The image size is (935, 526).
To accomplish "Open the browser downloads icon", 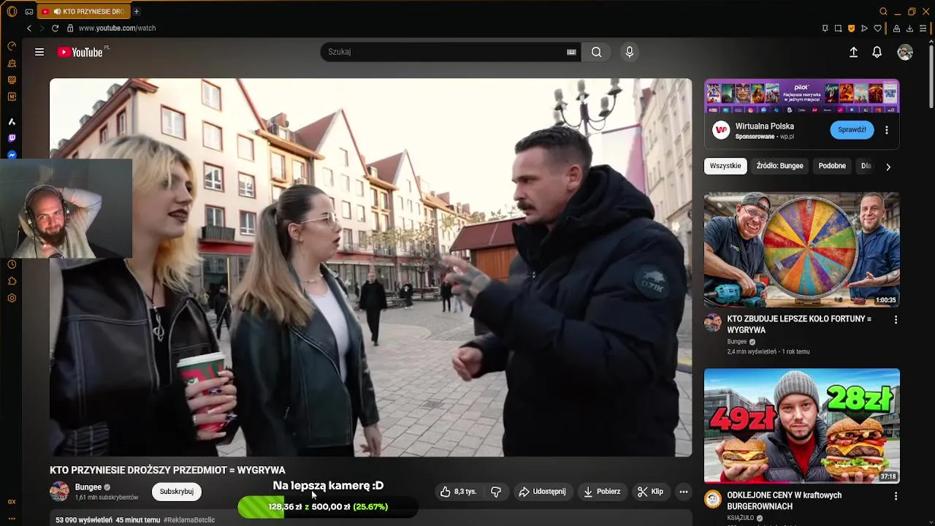I will (x=909, y=28).
